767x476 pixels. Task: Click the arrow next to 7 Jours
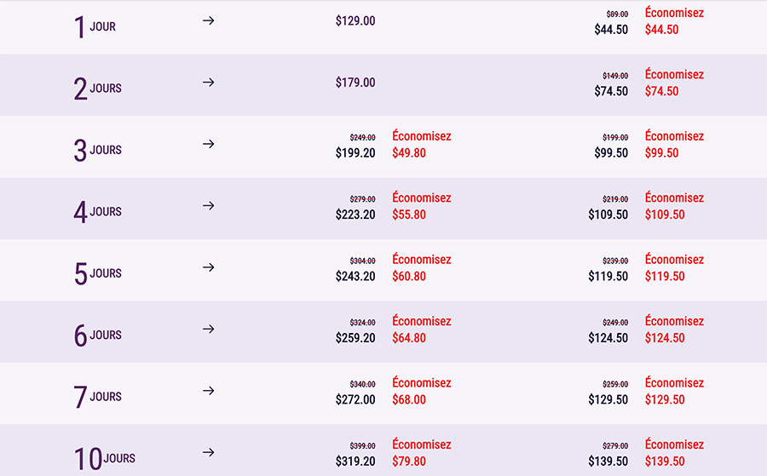click(x=208, y=391)
